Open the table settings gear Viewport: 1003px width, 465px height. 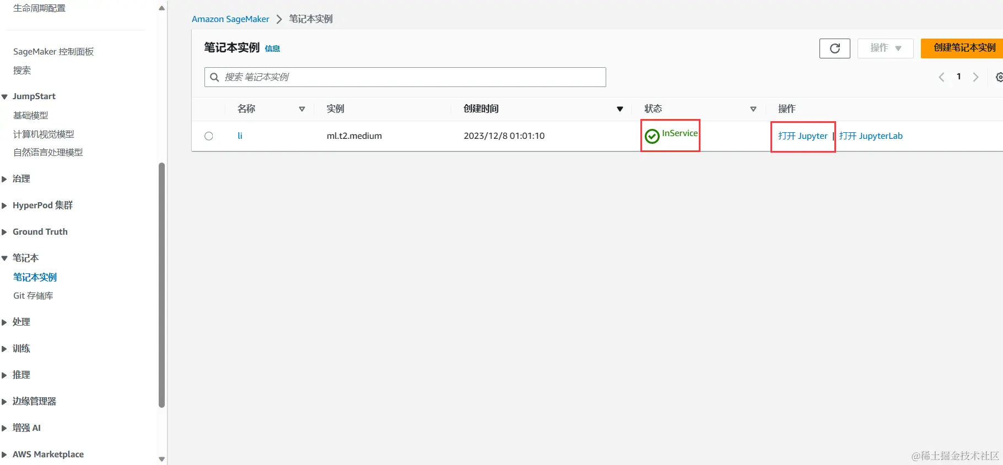[x=999, y=77]
